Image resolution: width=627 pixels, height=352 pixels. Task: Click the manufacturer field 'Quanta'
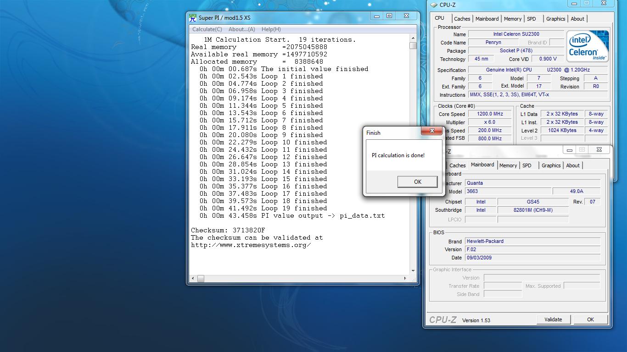[x=532, y=183]
